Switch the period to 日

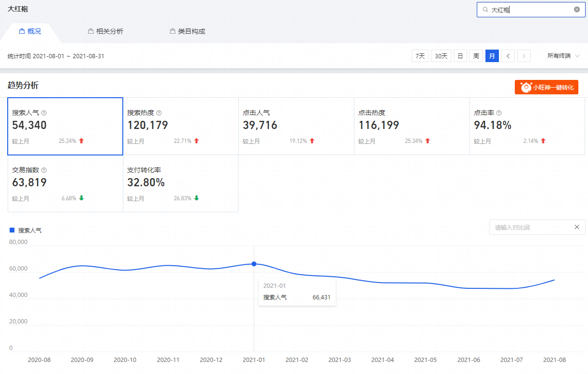[x=460, y=56]
